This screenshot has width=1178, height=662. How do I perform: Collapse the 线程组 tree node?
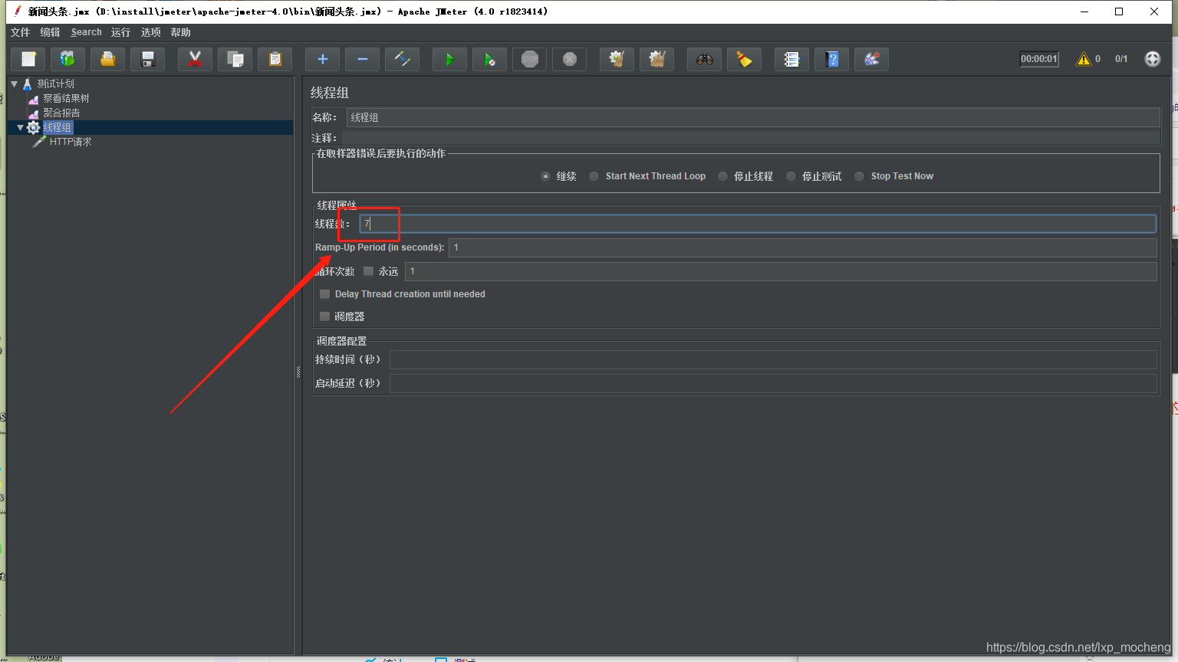point(20,127)
